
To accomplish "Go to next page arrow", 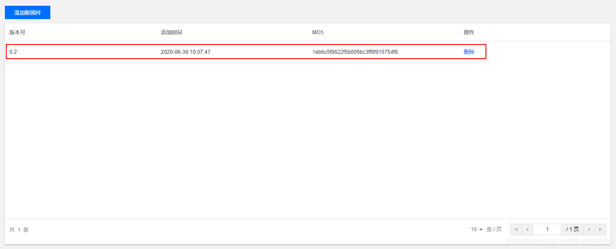I will click(x=589, y=229).
